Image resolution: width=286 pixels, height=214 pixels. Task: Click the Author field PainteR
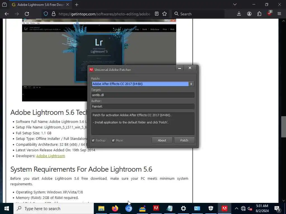143,106
